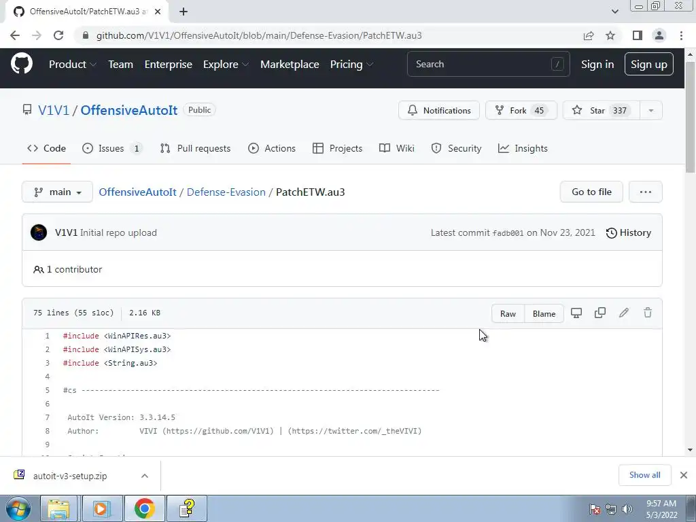This screenshot has width=696, height=522.
Task: Open the Blame view button
Action: pos(544,314)
